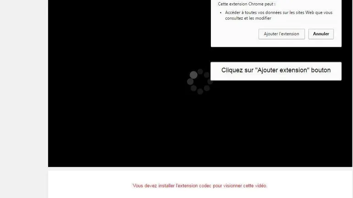The height and width of the screenshot is (198, 353).
Task: Click the largest bright dot of the spinner
Action: [x=193, y=75]
